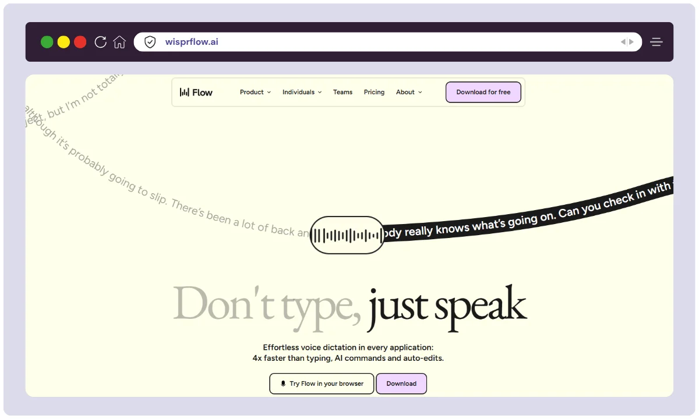Click the Flow logo in navbar

[x=196, y=92]
